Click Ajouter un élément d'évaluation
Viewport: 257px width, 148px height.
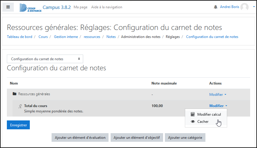[80, 138]
